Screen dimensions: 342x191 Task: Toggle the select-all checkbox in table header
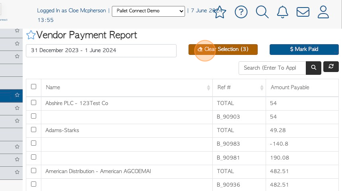(33, 87)
